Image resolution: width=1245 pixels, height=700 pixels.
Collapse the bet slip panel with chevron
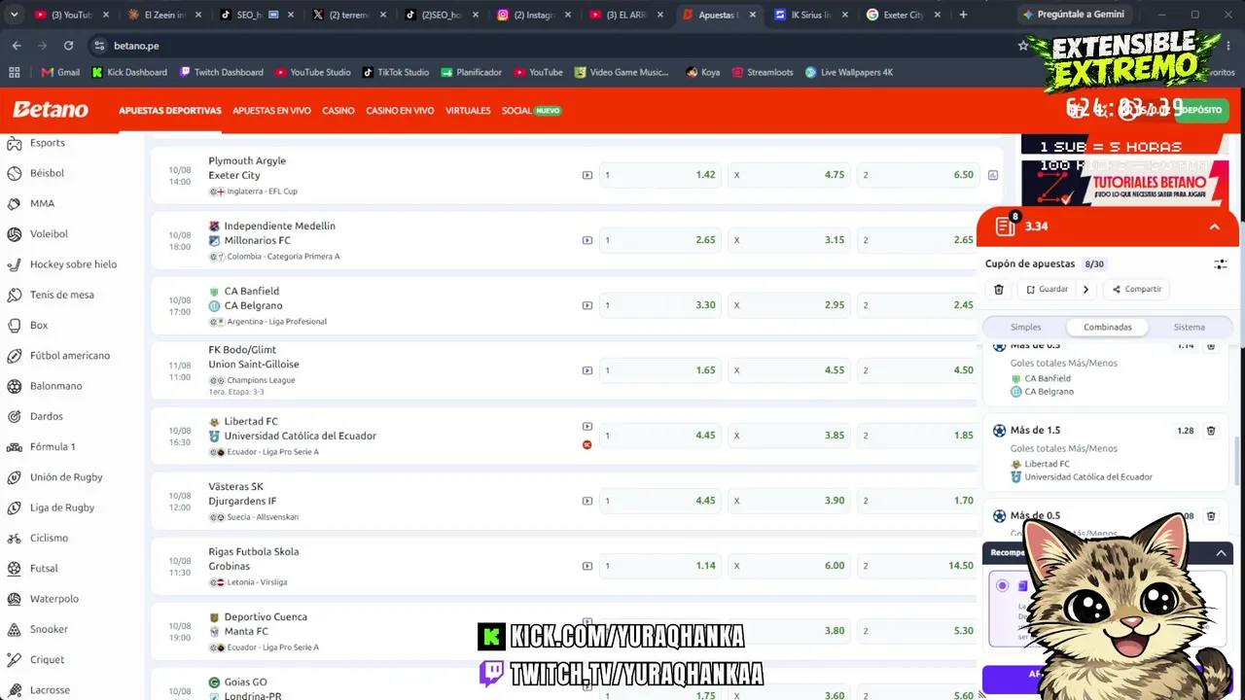click(1214, 227)
